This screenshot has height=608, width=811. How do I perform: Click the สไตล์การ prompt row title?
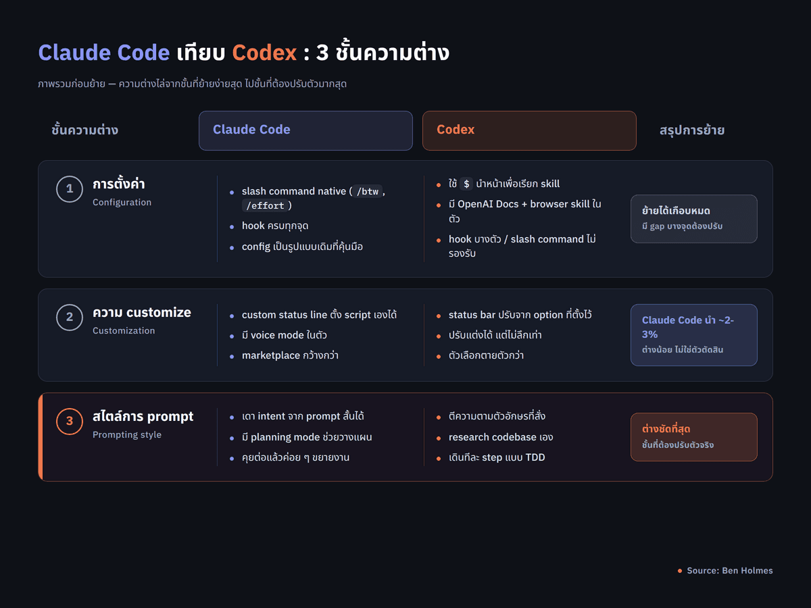coord(143,417)
